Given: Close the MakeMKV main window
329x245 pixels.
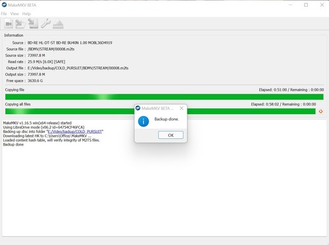Looking at the screenshot, I should pyautogui.click(x=322, y=5).
